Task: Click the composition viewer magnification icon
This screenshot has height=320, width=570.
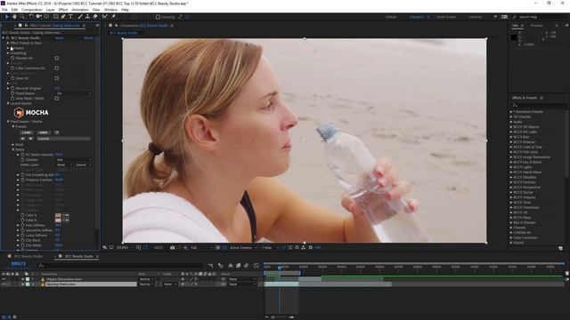Action: click(x=105, y=248)
